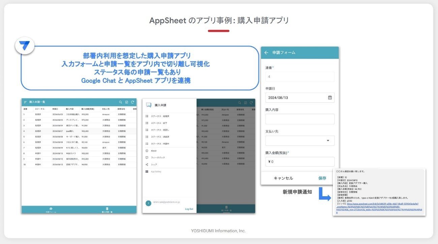Click the list icon beside ステータス：差戻し

147,130
